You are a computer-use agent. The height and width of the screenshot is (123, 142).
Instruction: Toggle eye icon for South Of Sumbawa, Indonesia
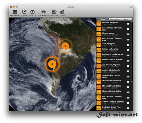pos(128,103)
